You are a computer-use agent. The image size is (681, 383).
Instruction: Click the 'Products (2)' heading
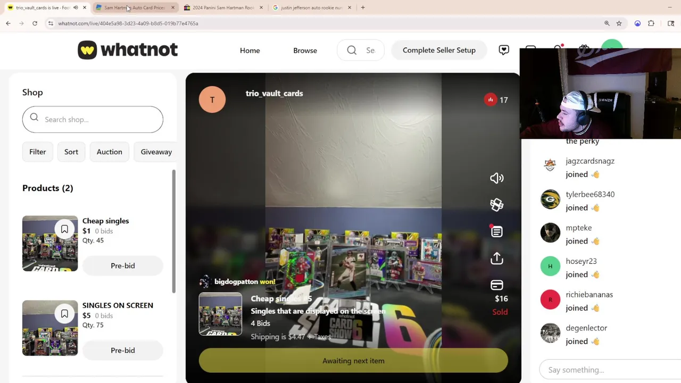click(48, 188)
